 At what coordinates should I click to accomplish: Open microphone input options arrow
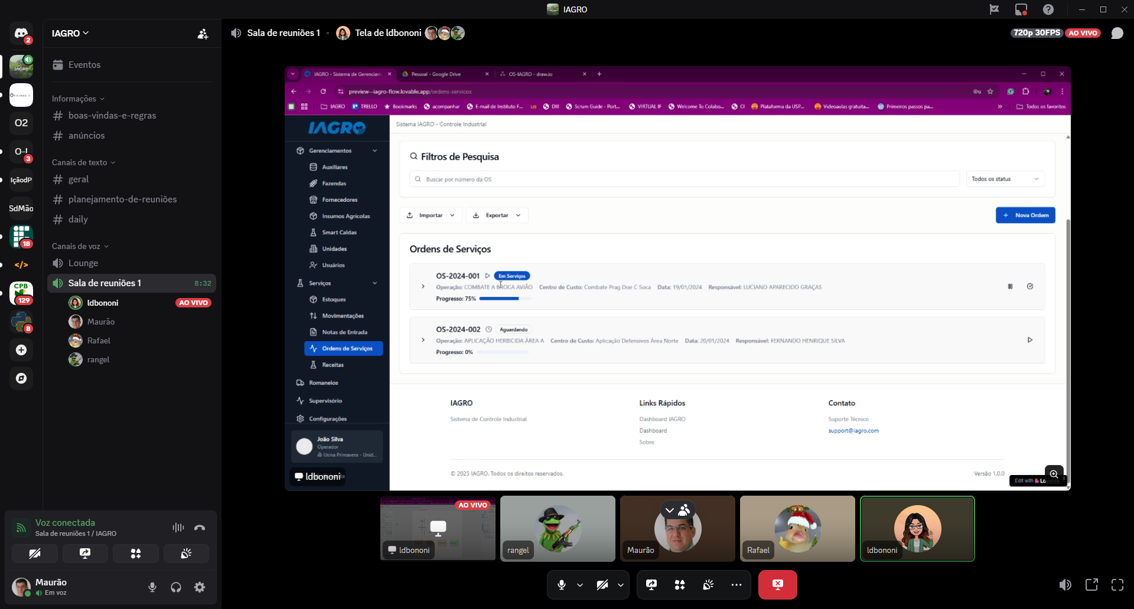[580, 585]
